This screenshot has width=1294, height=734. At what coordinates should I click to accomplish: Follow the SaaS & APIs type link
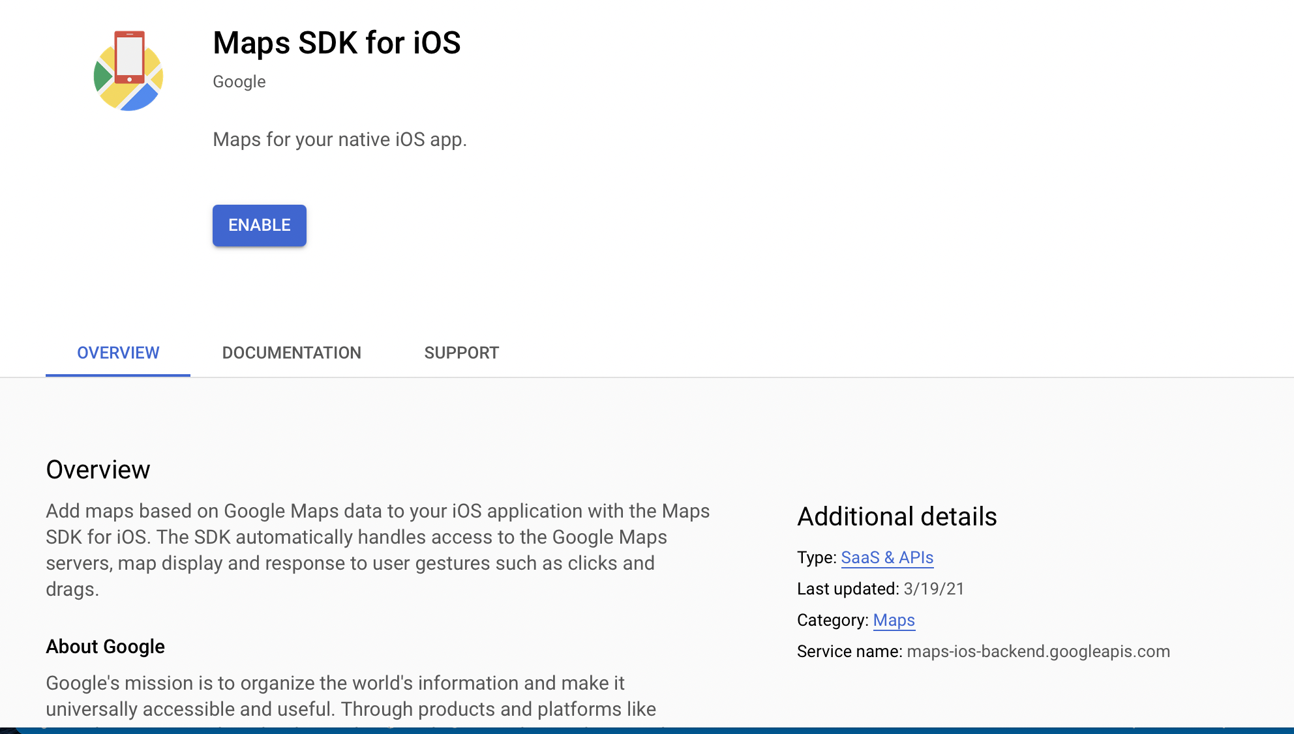coord(887,557)
